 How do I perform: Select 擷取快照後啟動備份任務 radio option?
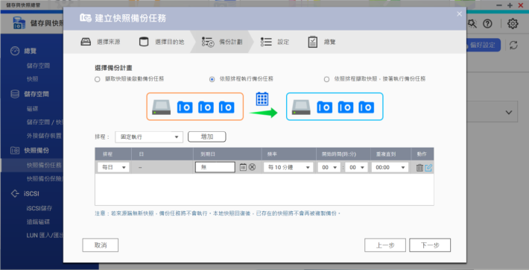pyautogui.click(x=98, y=79)
